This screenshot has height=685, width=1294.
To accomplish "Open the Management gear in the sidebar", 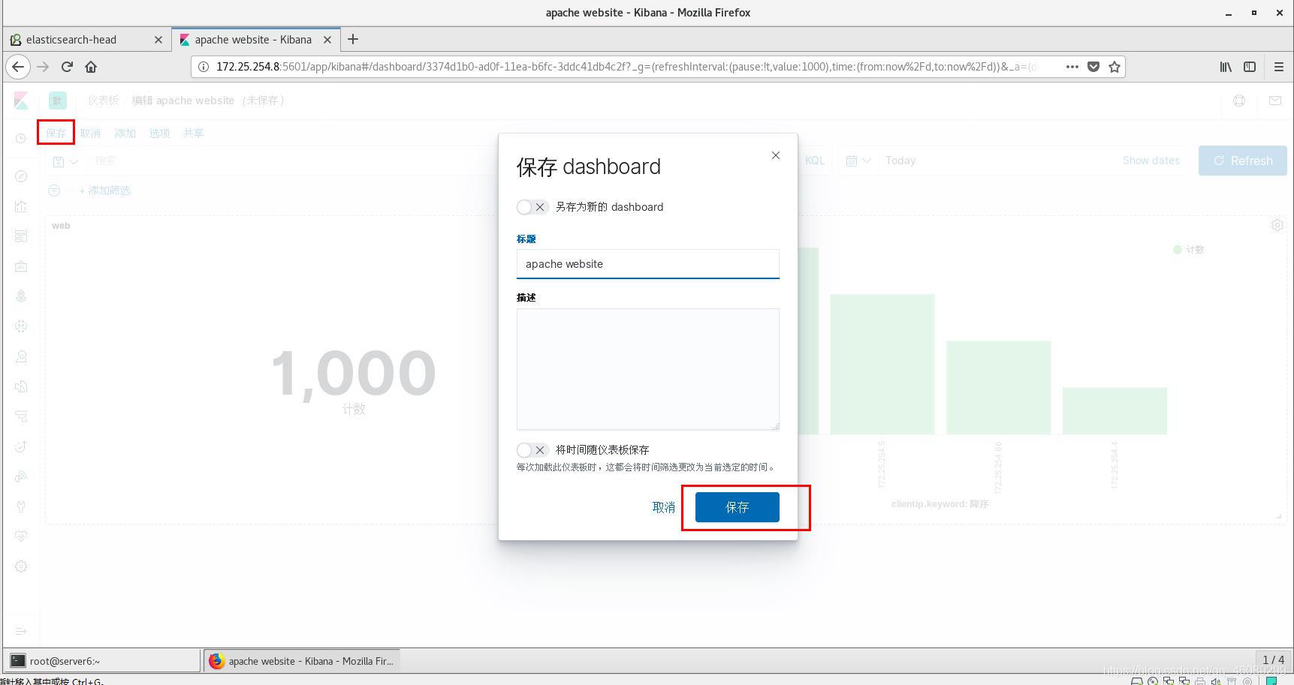I will click(21, 566).
